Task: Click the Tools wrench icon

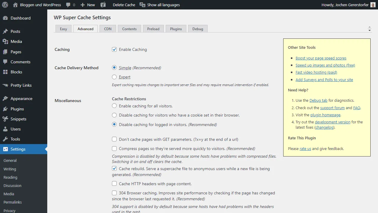Action: coord(5,139)
